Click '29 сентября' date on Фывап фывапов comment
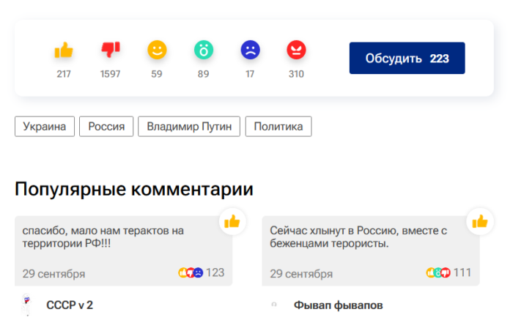The width and height of the screenshot is (513, 323). tap(301, 274)
